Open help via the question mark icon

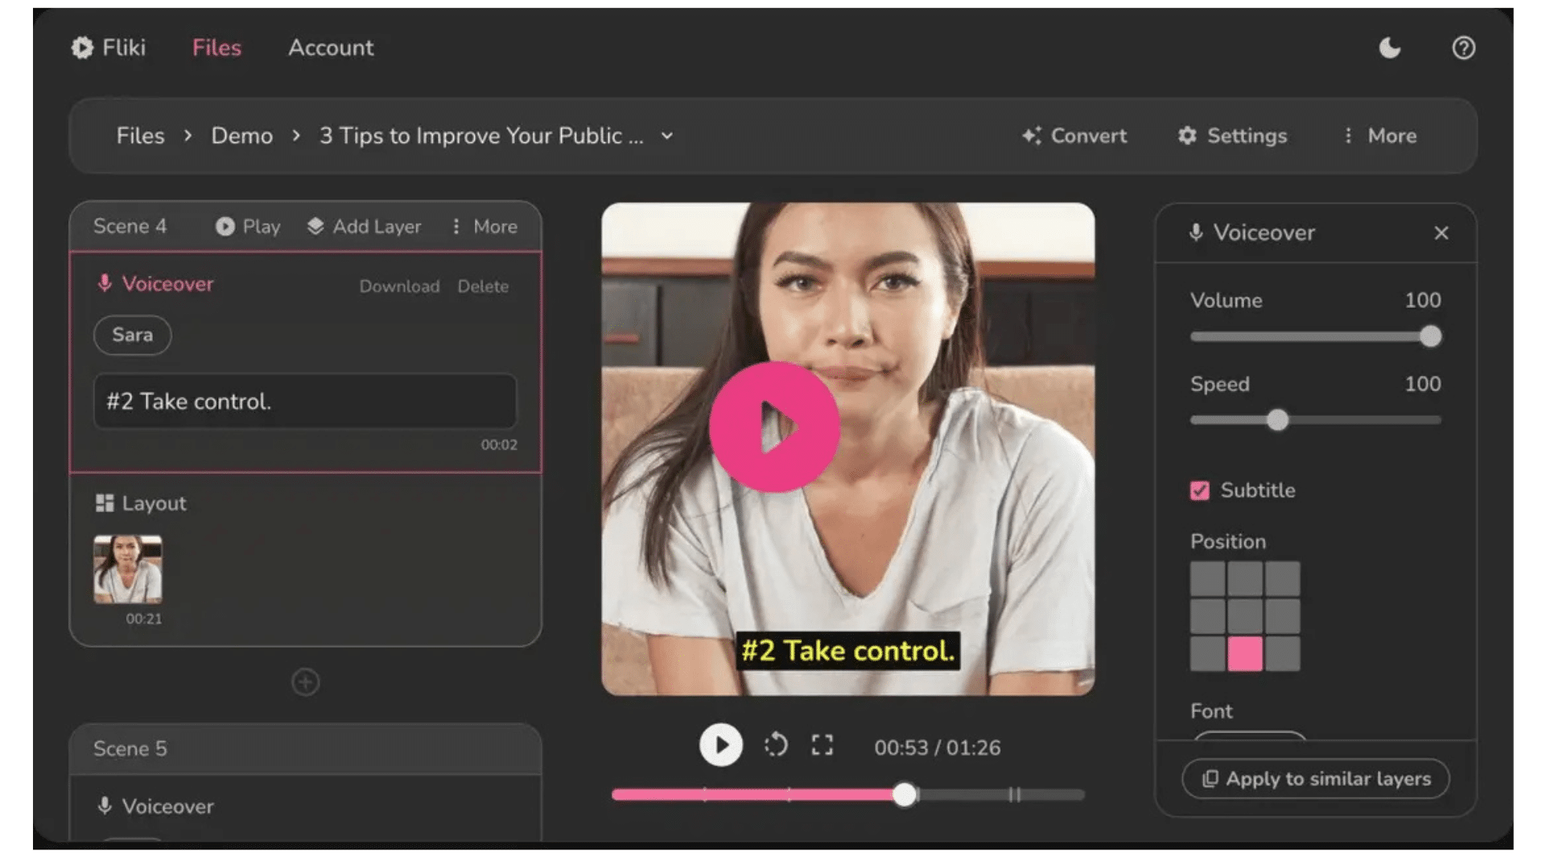coord(1462,48)
